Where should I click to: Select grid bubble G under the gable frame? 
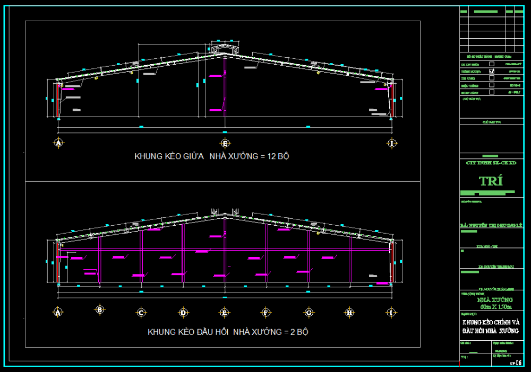(309, 313)
